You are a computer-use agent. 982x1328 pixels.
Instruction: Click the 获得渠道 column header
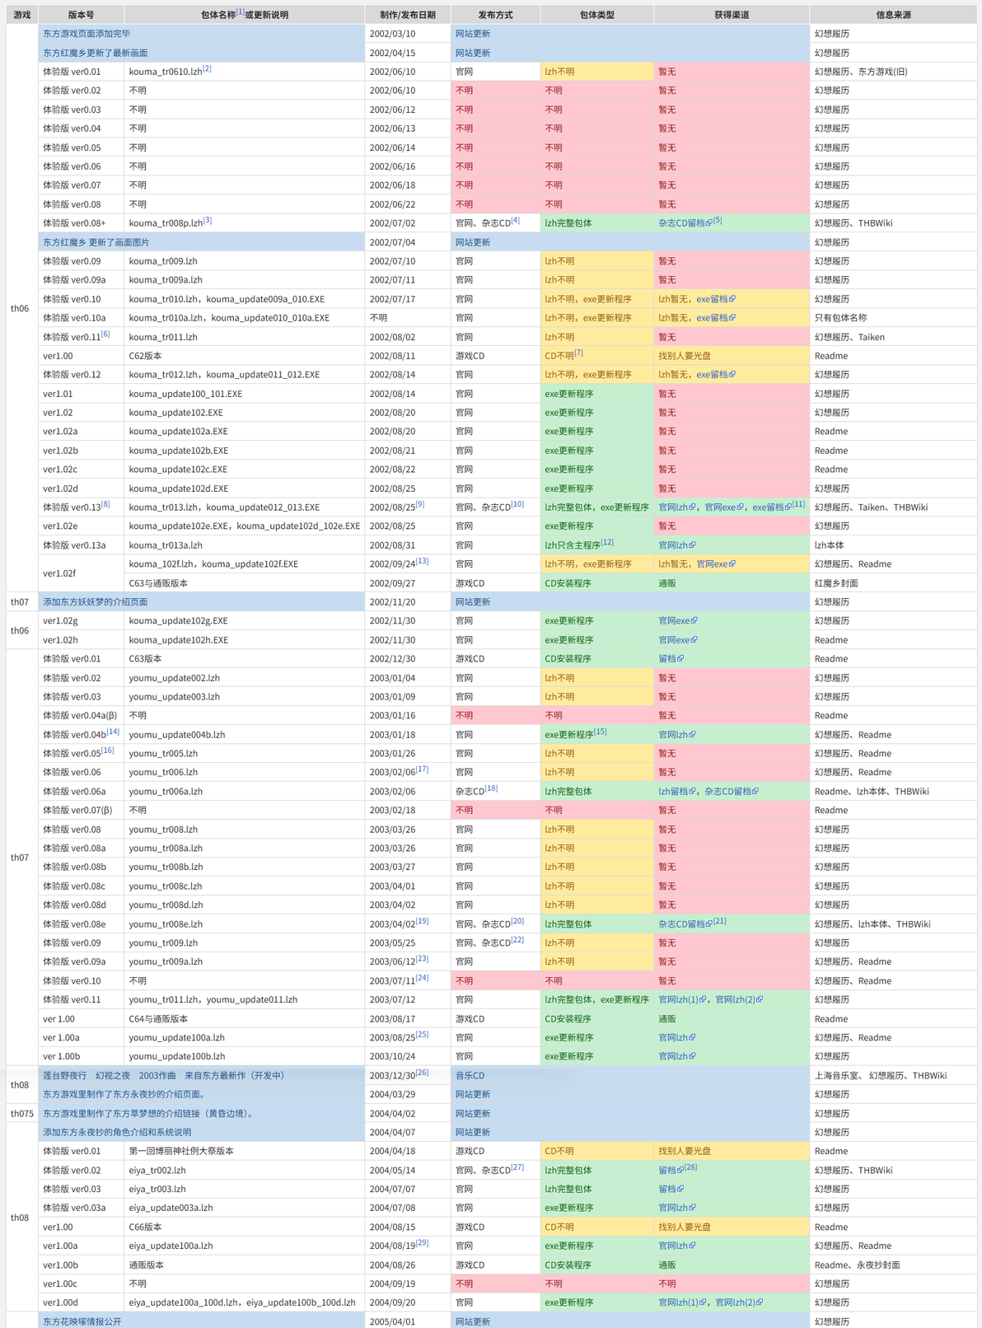tap(732, 15)
